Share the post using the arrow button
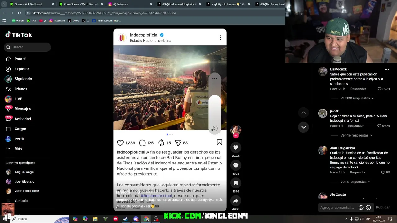 click(x=236, y=201)
